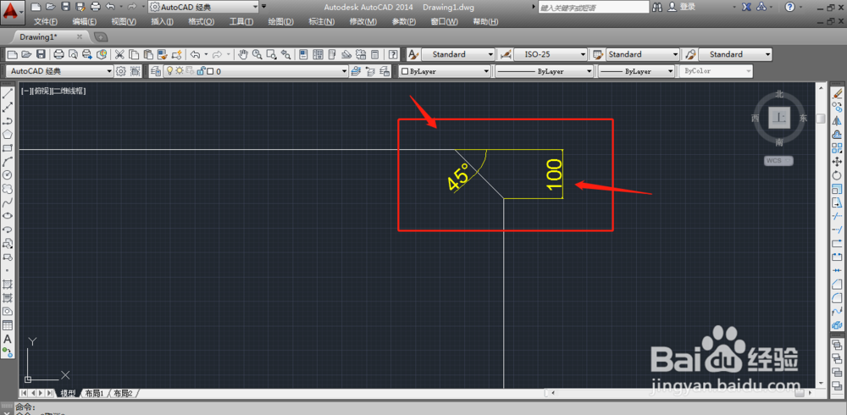Click the [二维线框] visual style control

pyautogui.click(x=69, y=91)
